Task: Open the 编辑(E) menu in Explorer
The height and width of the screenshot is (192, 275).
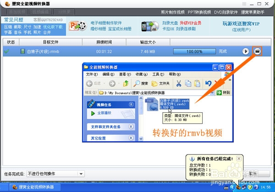Action: (x=108, y=74)
